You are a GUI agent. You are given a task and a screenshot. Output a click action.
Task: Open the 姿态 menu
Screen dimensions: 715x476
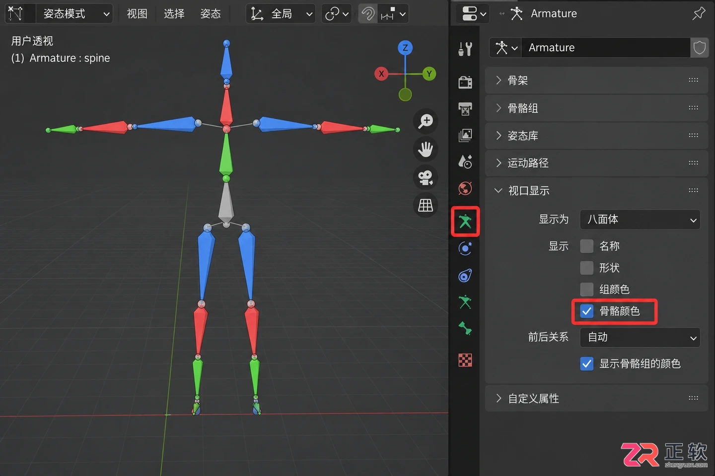tap(211, 14)
